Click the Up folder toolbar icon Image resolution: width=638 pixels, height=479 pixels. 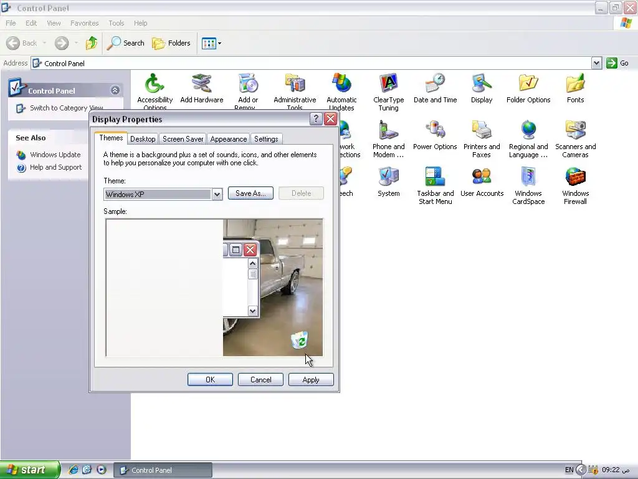click(92, 43)
